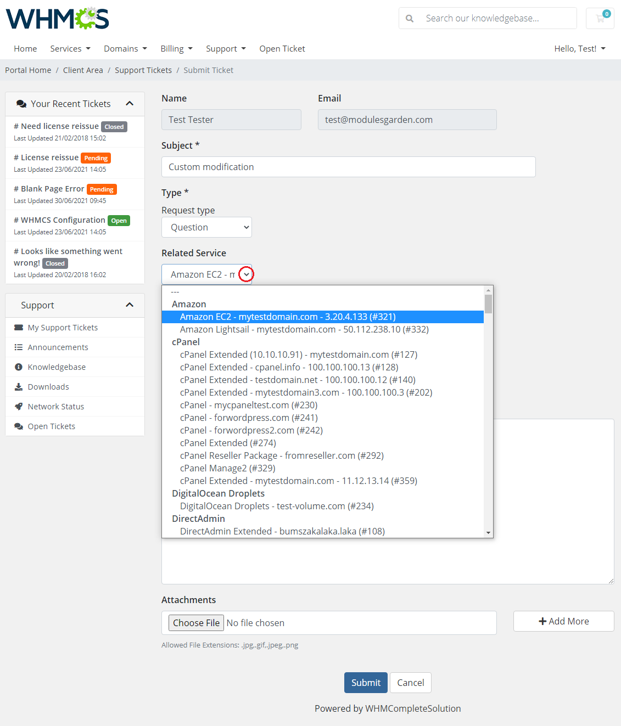Focus the knowledgebase search field

pos(499,18)
